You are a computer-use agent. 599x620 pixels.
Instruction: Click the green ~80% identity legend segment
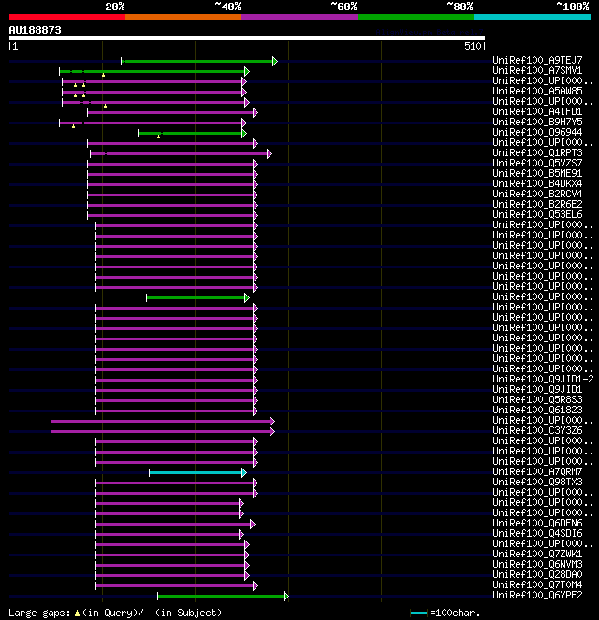(416, 17)
